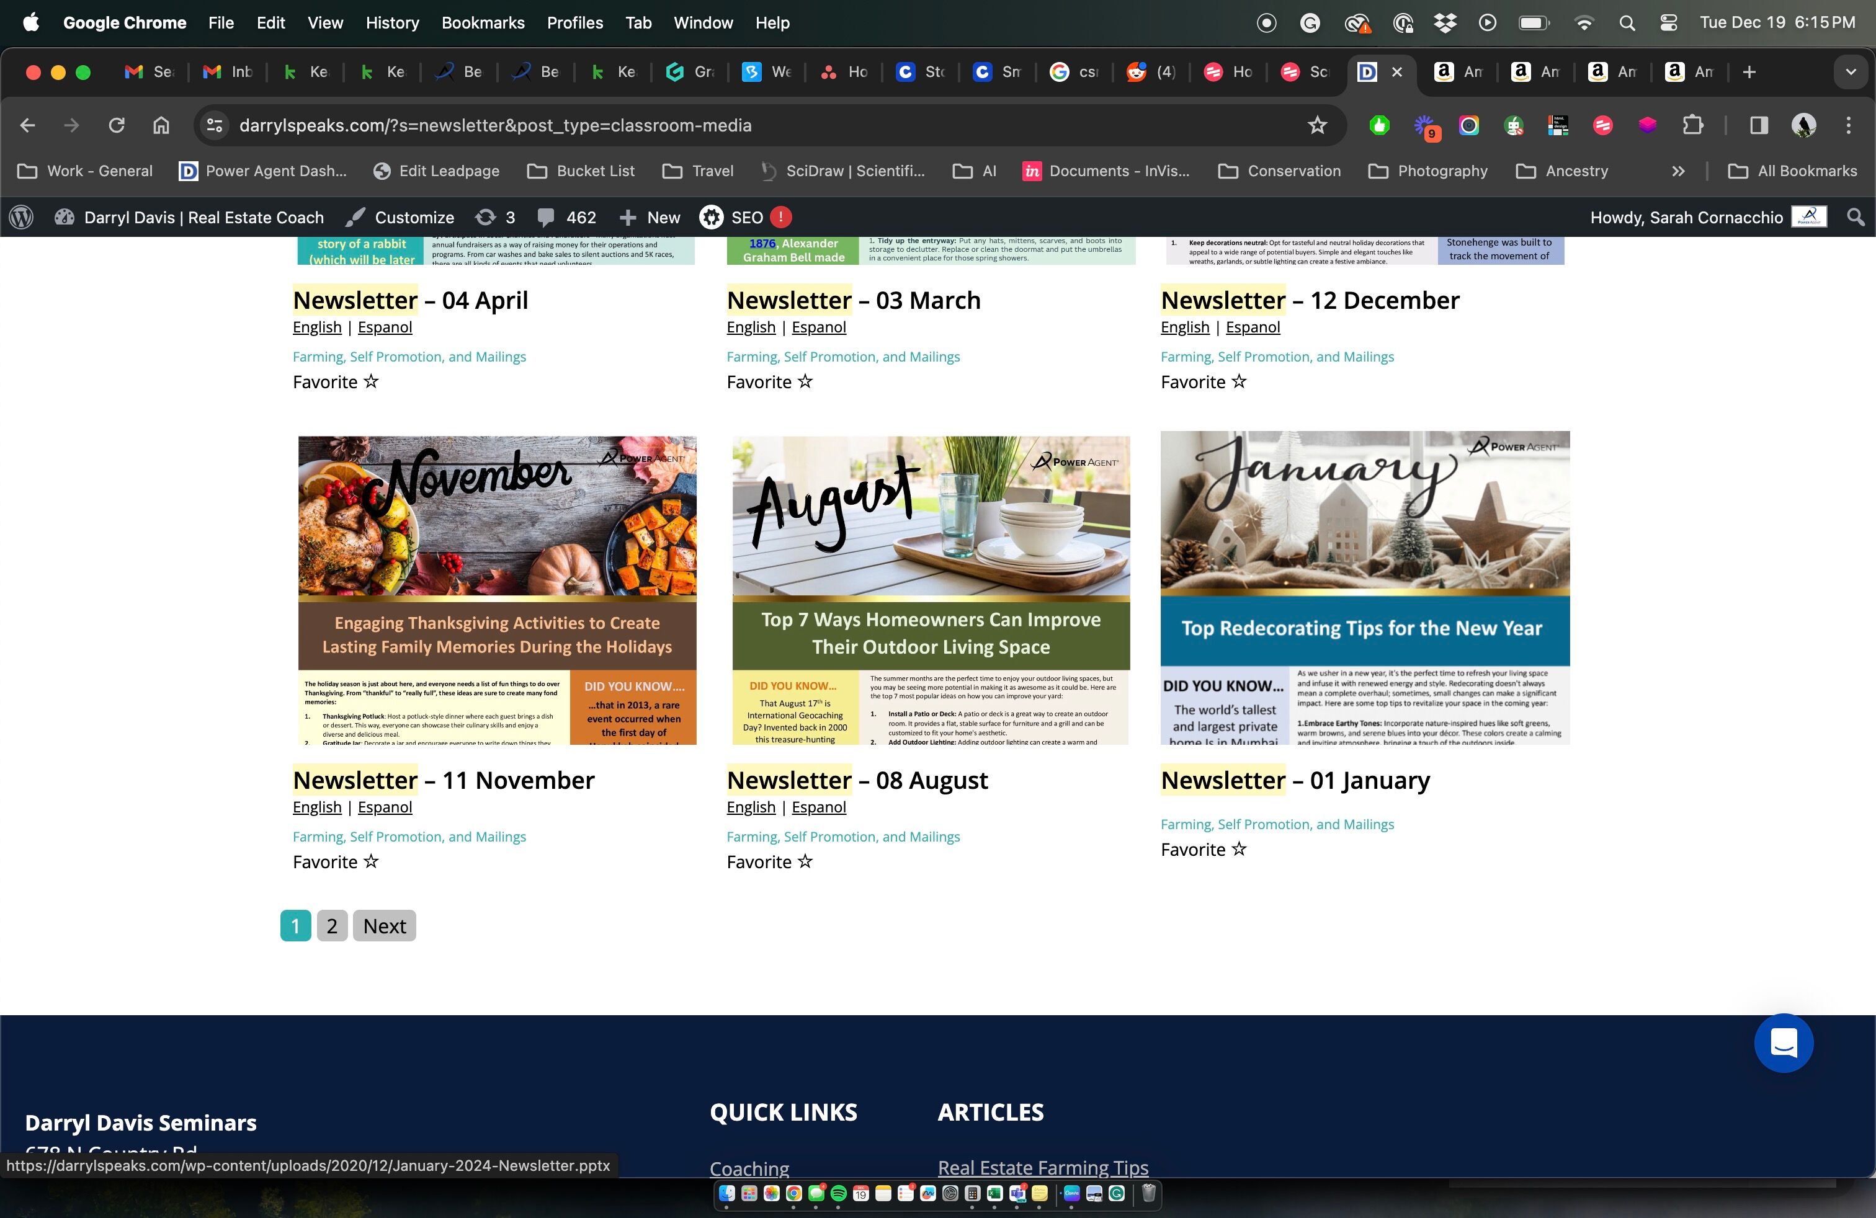Expand the tab search chevron dropdown
Viewport: 1876px width, 1218px height.
(1850, 73)
